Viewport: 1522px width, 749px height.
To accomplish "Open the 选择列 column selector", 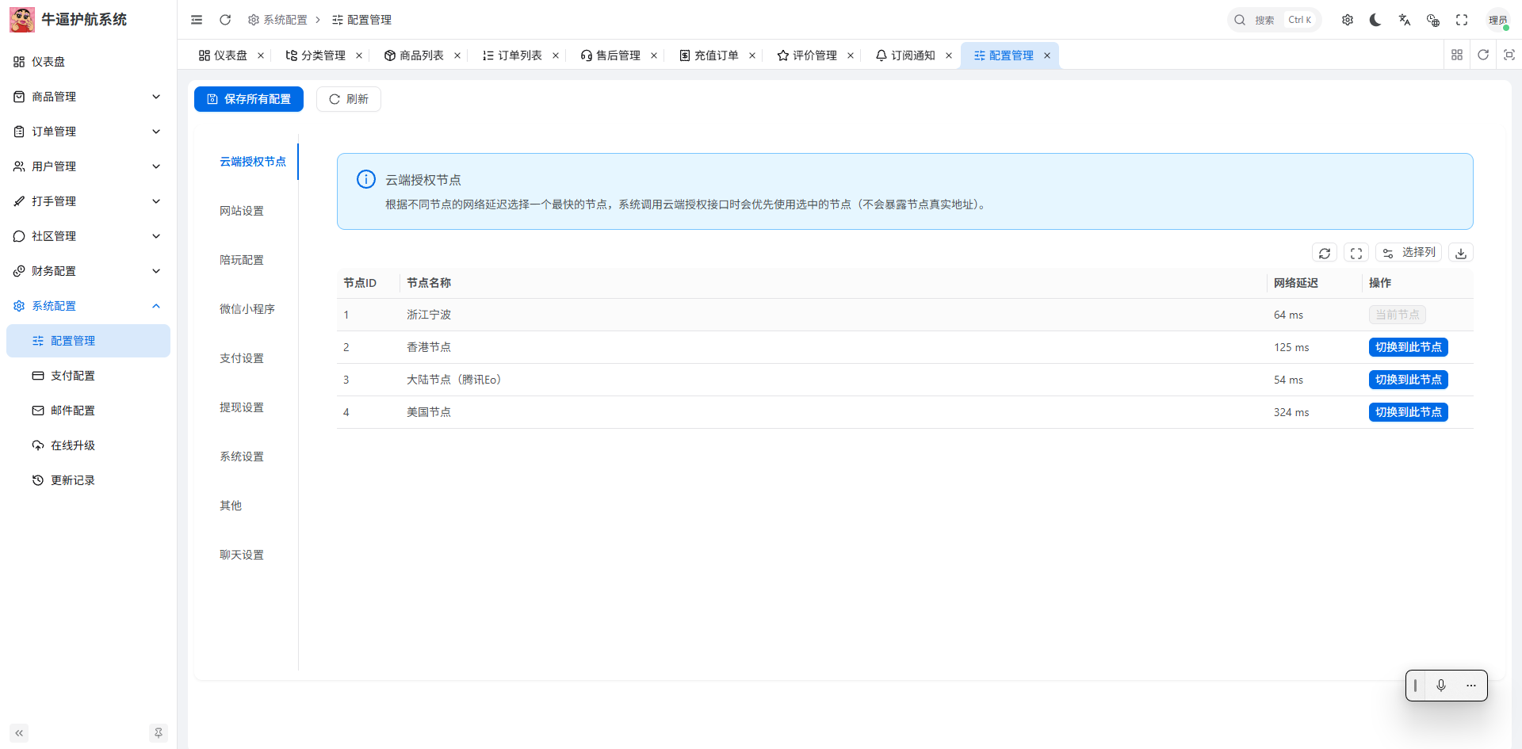I will (1409, 253).
